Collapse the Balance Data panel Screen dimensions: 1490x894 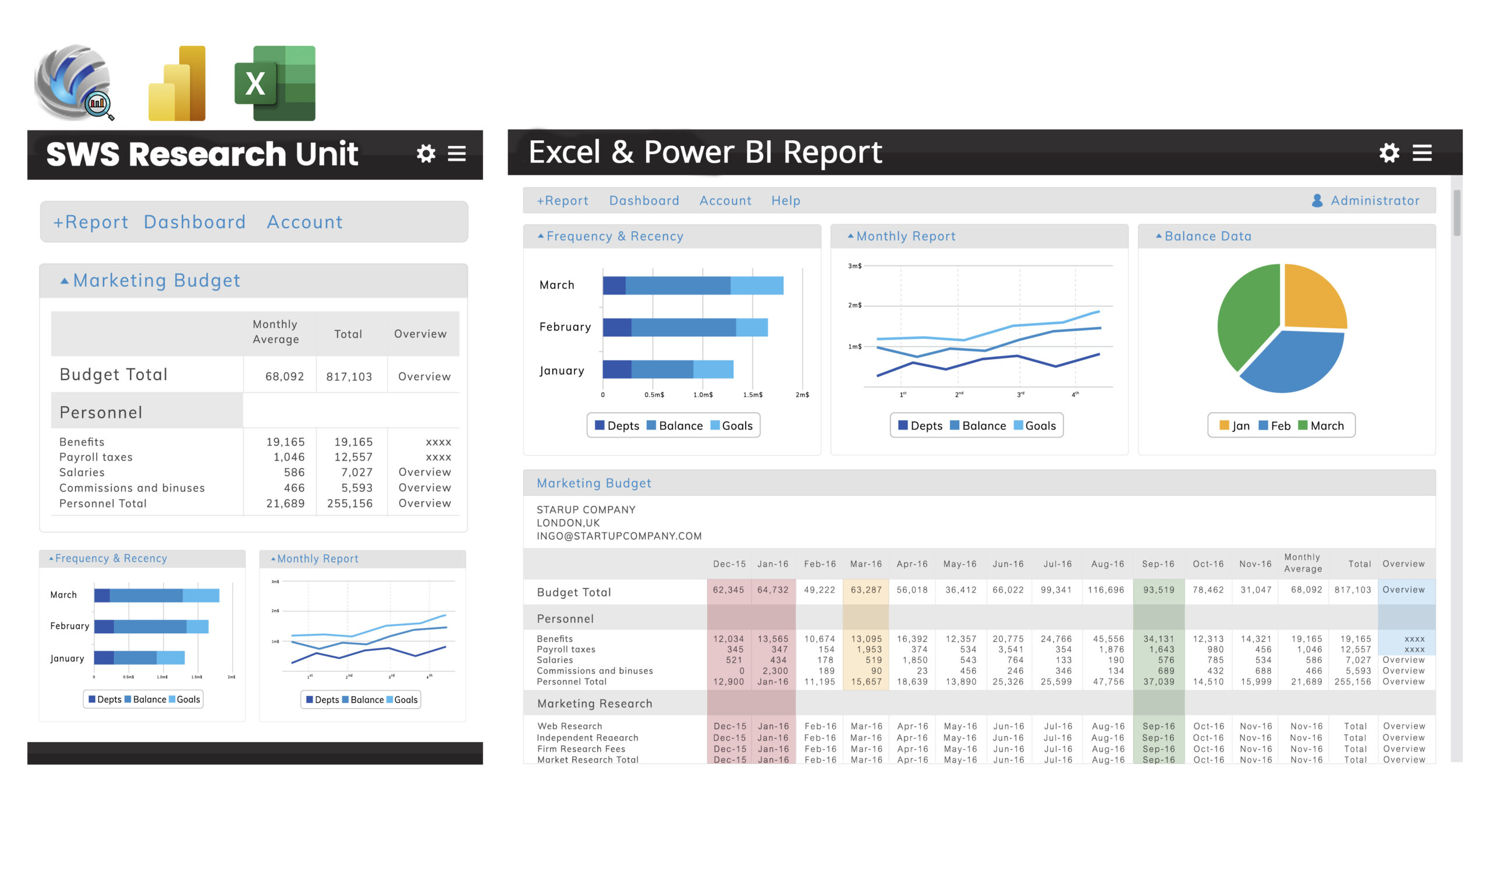(1159, 236)
